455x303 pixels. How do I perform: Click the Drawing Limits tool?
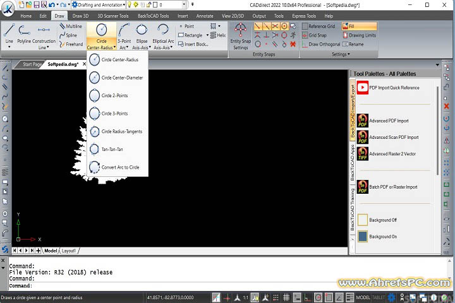click(x=359, y=35)
